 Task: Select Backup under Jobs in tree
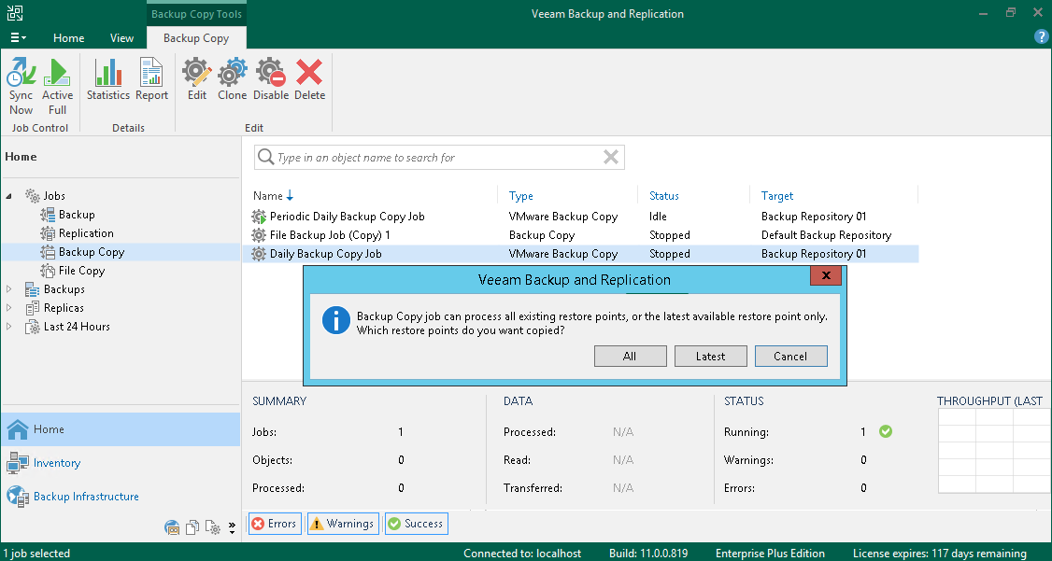point(77,215)
